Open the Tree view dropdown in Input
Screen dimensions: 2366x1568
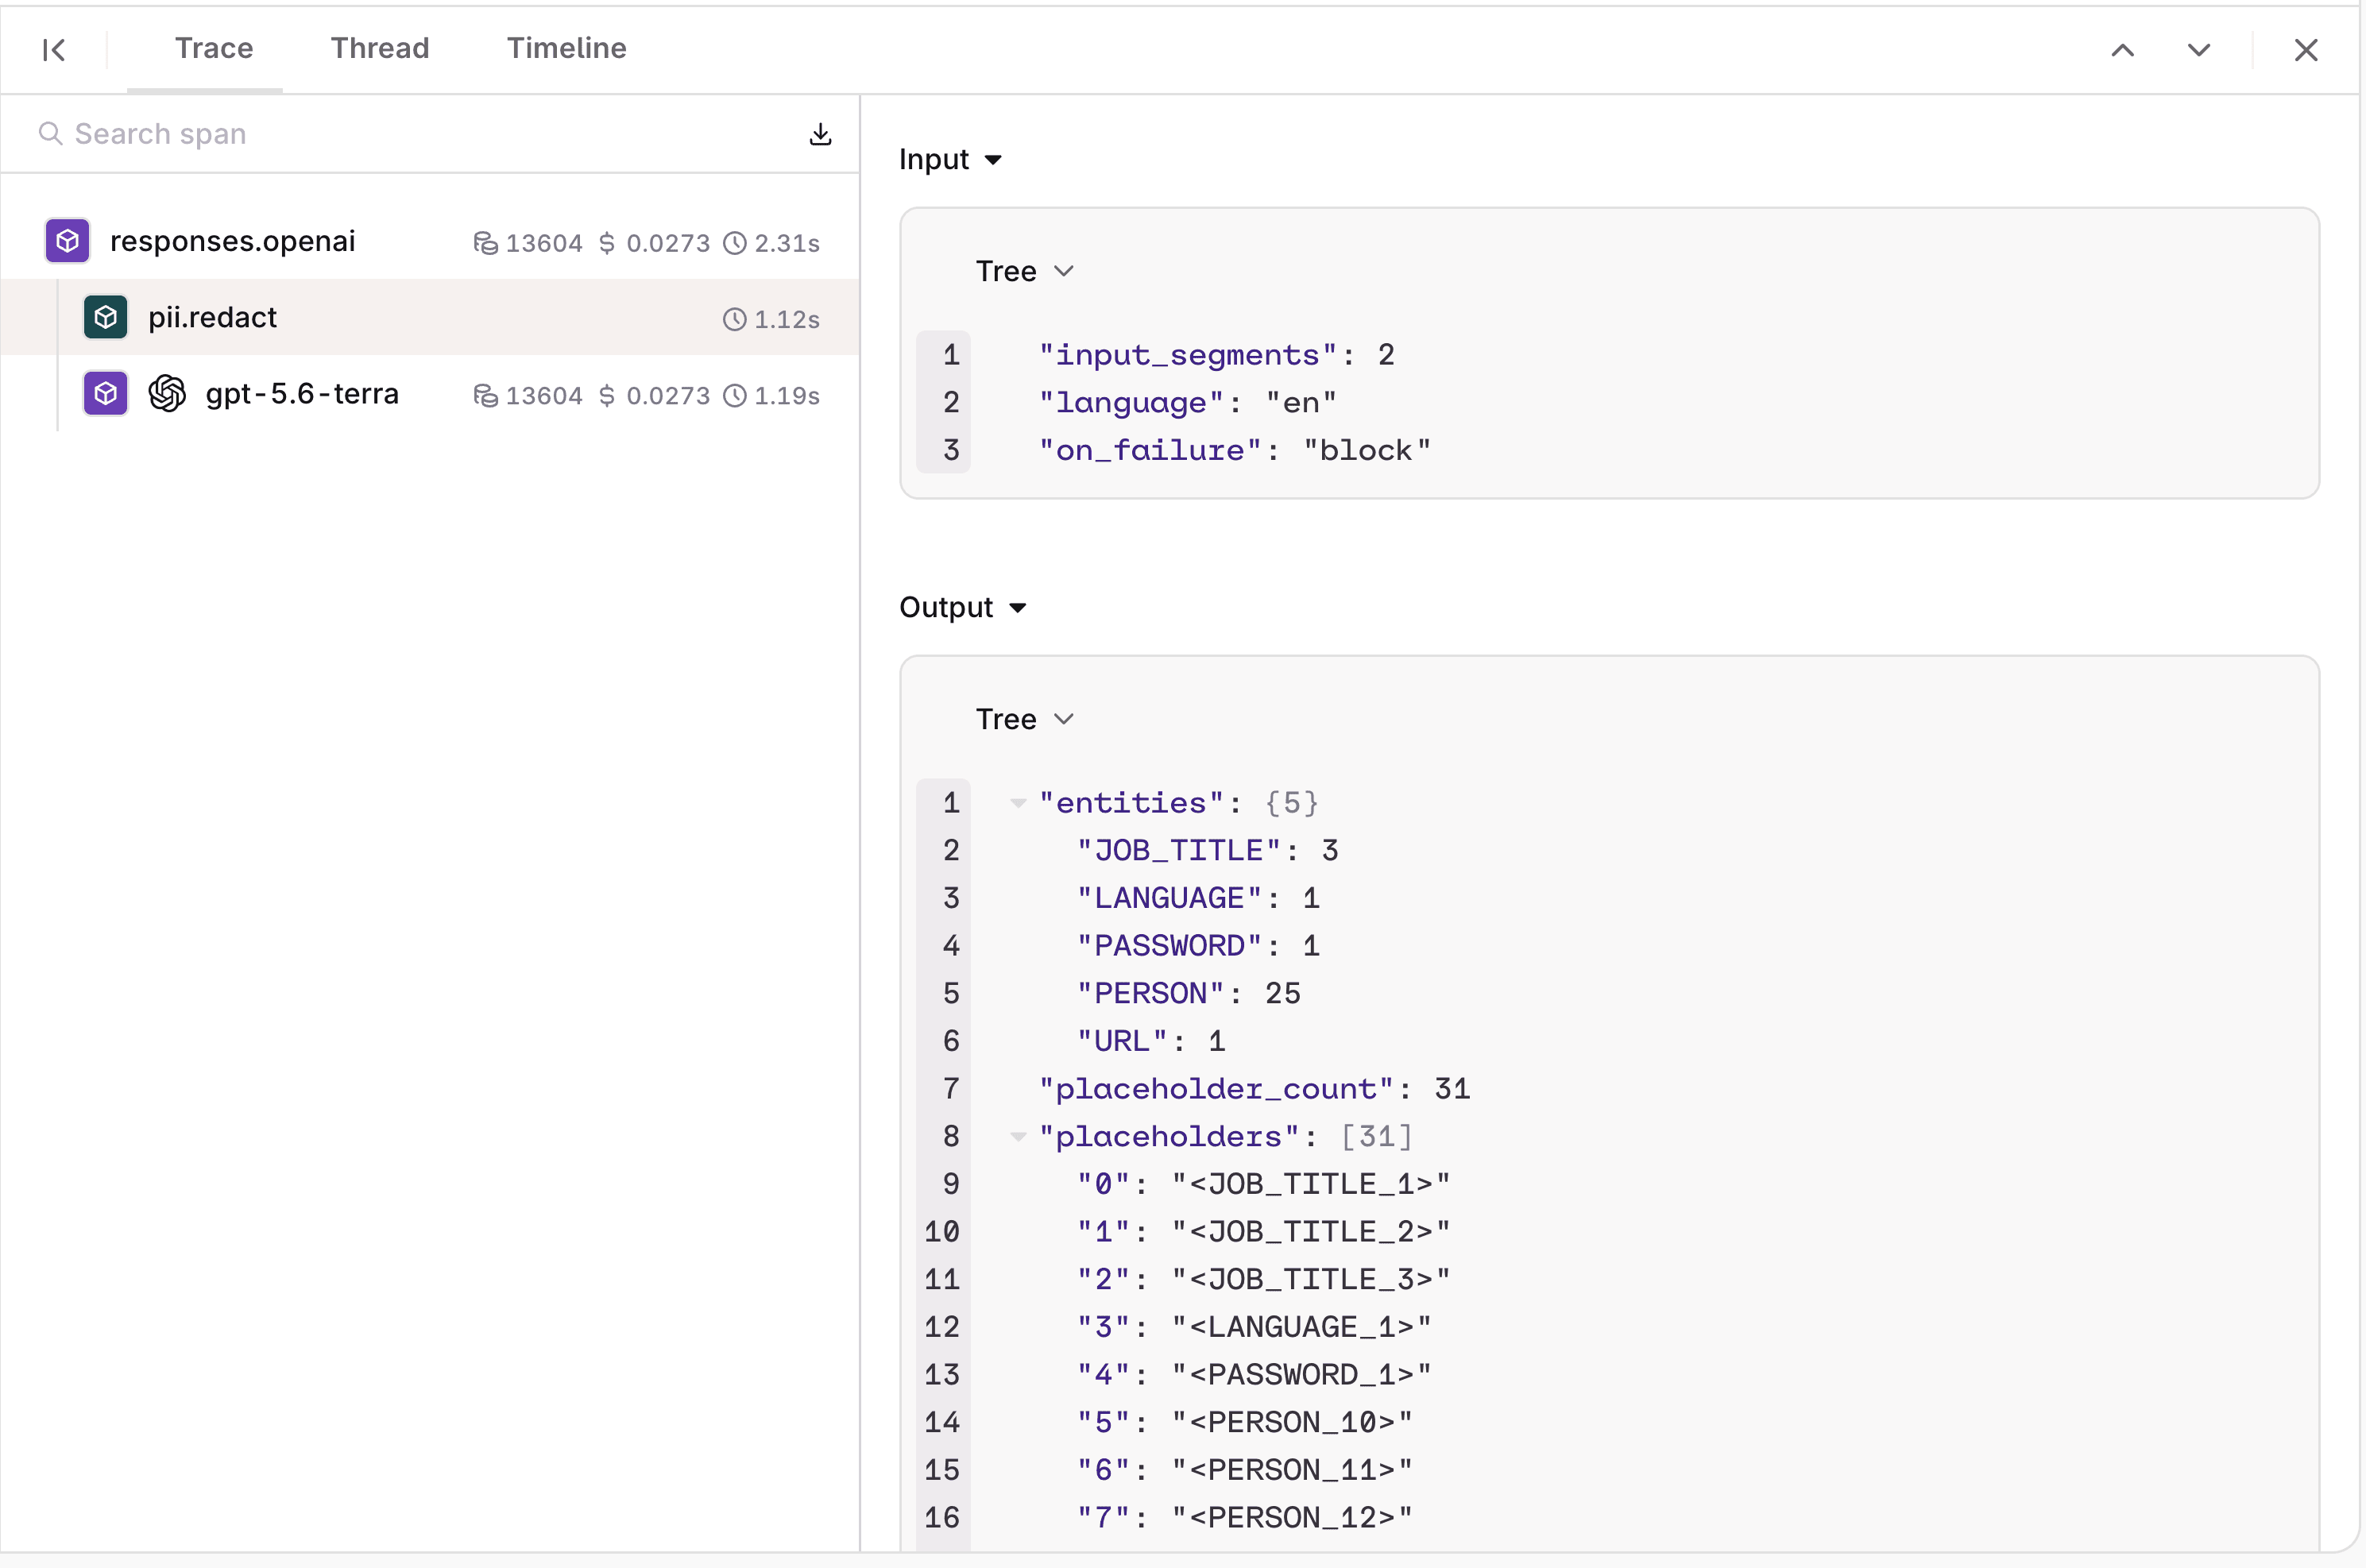coord(1025,271)
